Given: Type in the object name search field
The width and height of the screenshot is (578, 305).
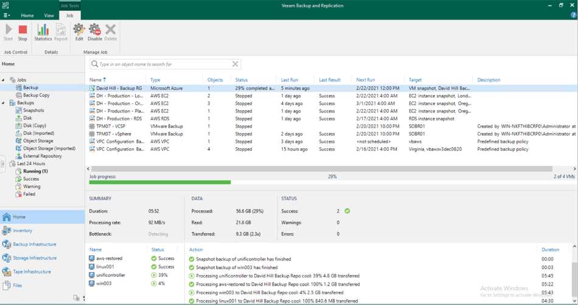Looking at the screenshot, I should [x=165, y=64].
